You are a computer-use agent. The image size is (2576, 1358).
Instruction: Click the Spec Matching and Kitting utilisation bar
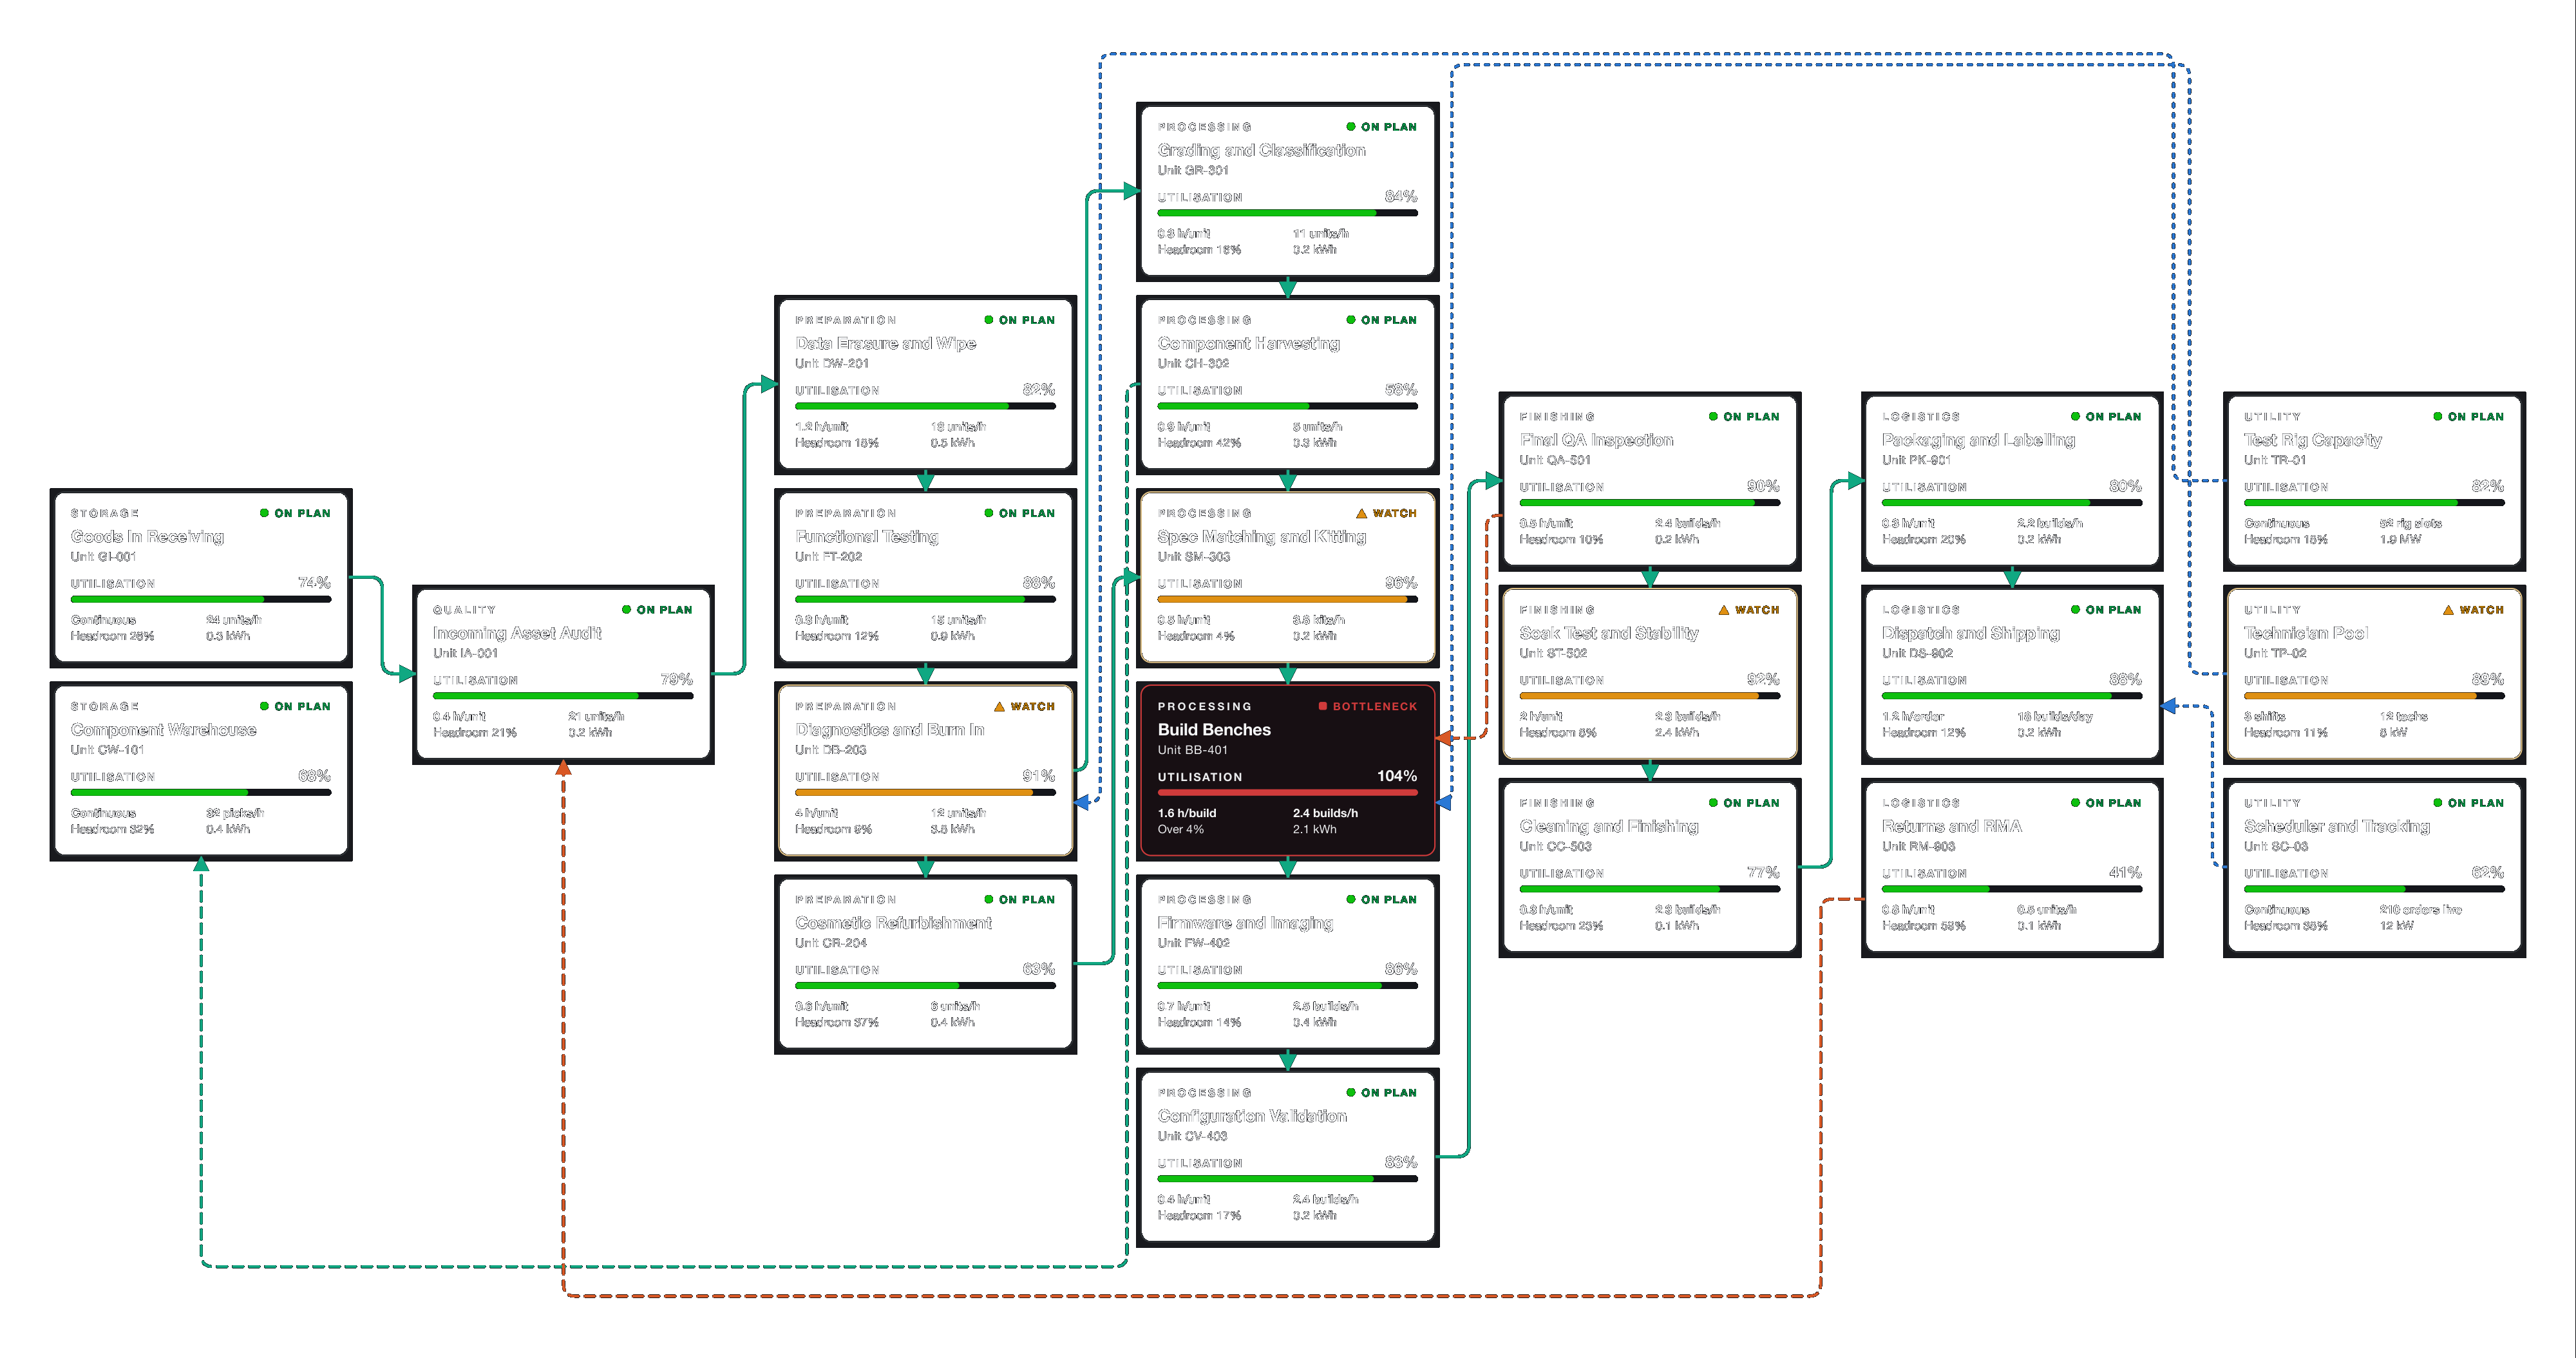pos(1287,599)
